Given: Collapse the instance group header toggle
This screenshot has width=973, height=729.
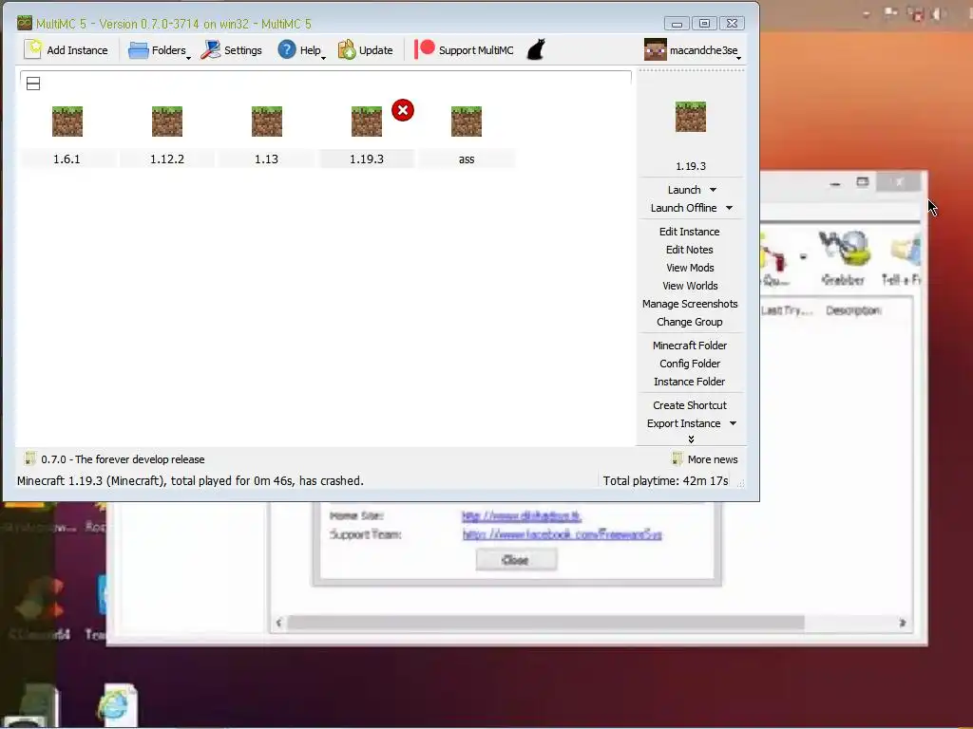Looking at the screenshot, I should coord(33,84).
